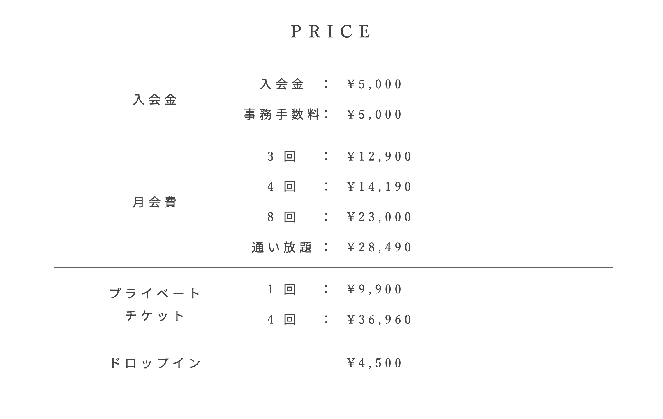Click the 通い放題 unlimited plan label
Image resolution: width=663 pixels, height=419 pixels.
pyautogui.click(x=282, y=247)
